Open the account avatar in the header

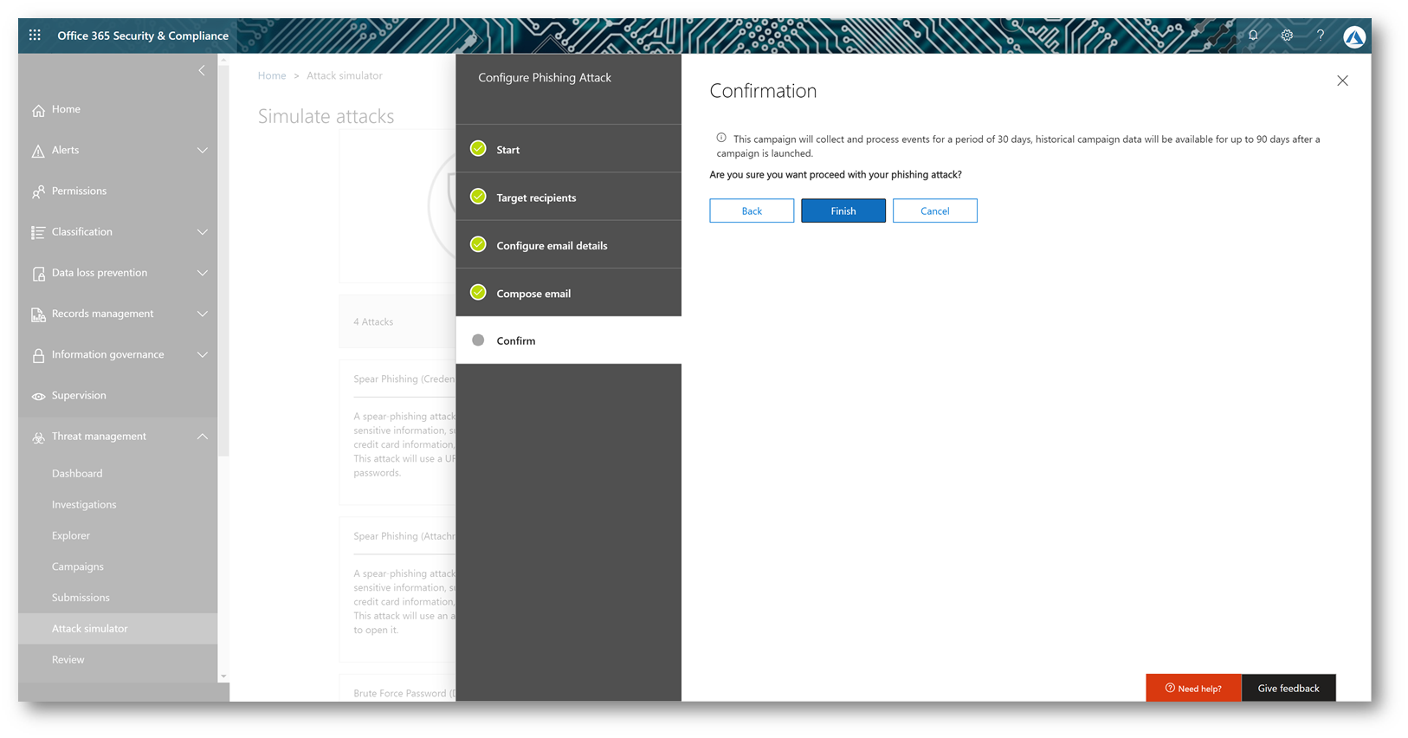1354,36
